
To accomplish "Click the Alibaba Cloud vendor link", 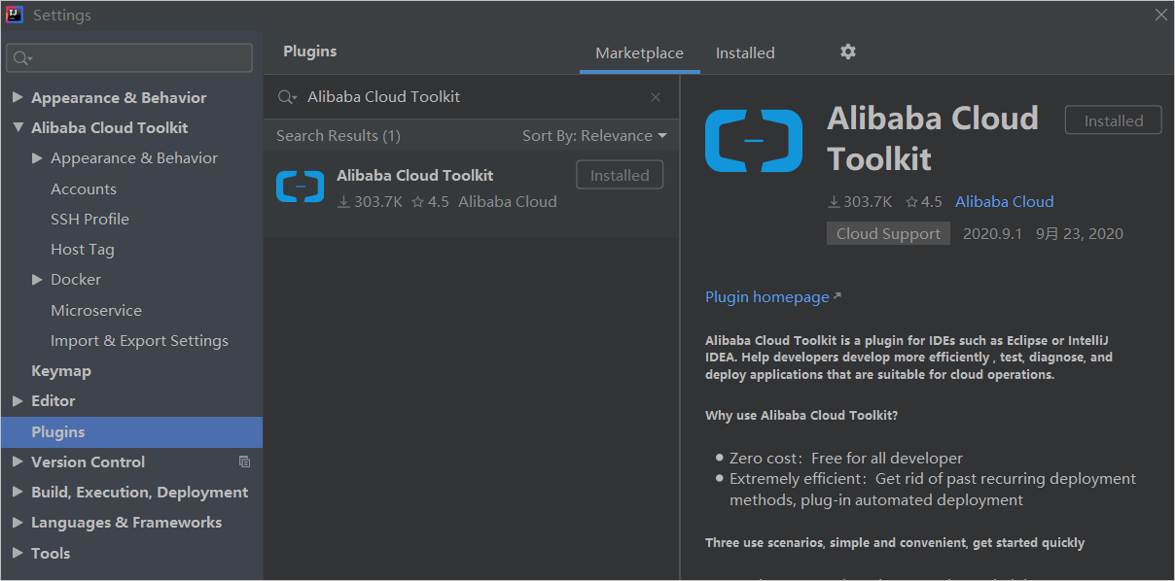I will (x=1004, y=201).
